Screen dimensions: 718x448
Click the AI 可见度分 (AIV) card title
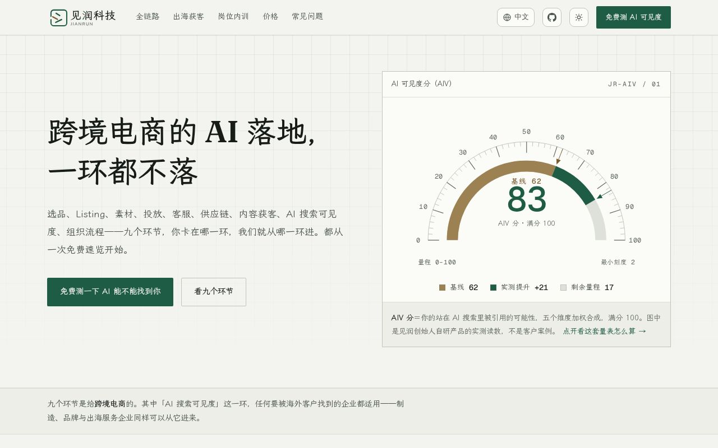(x=421, y=83)
